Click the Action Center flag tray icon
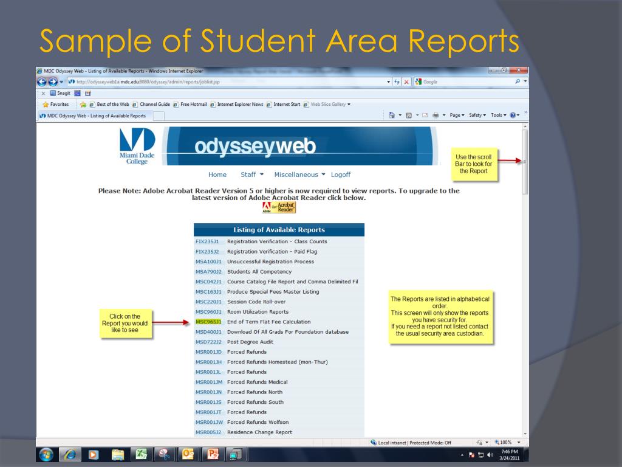Viewport: 622px width, 467px height. (471, 455)
